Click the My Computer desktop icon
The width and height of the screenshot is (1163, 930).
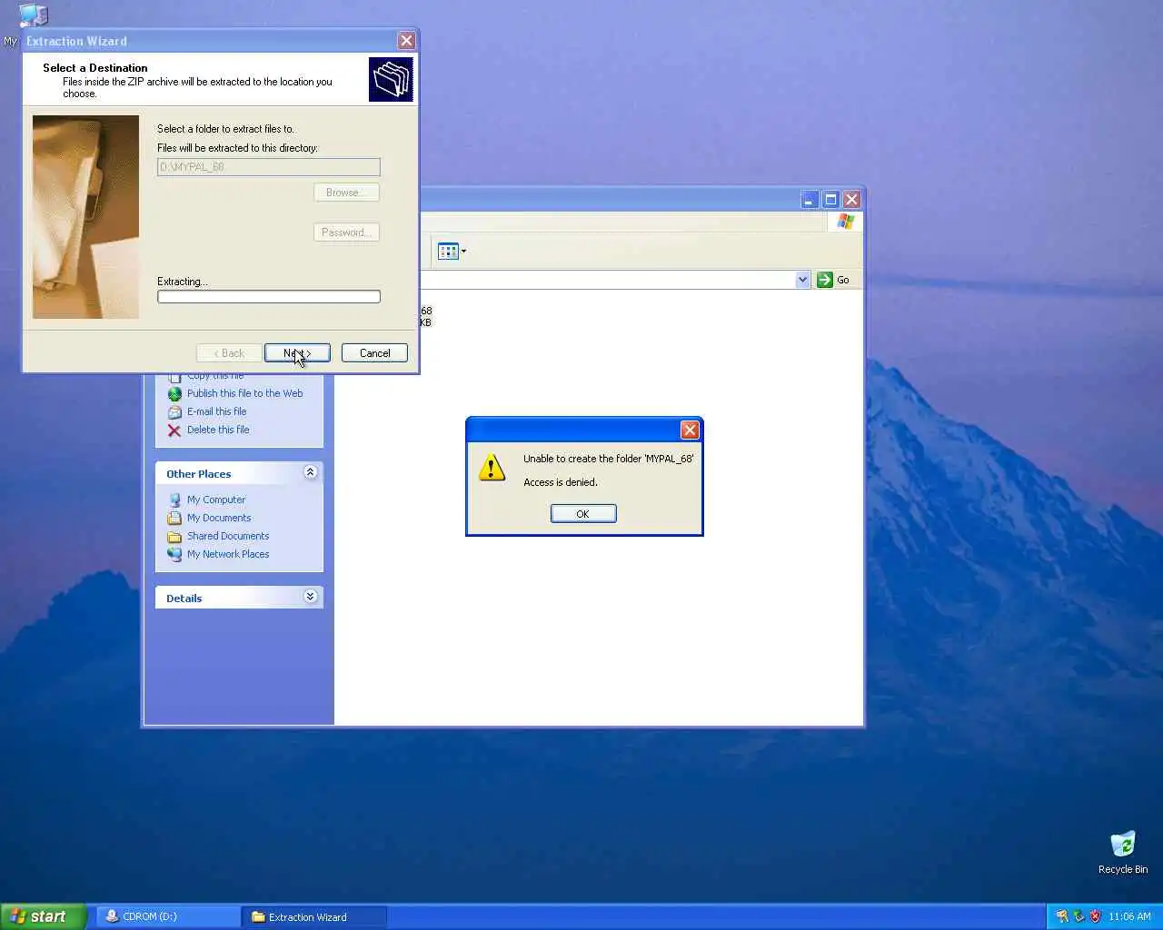33,14
